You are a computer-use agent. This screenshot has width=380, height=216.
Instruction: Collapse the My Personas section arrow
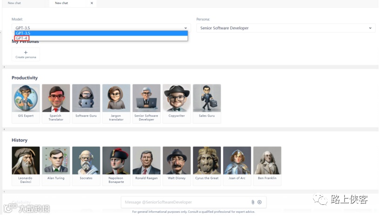click(x=4, y=67)
